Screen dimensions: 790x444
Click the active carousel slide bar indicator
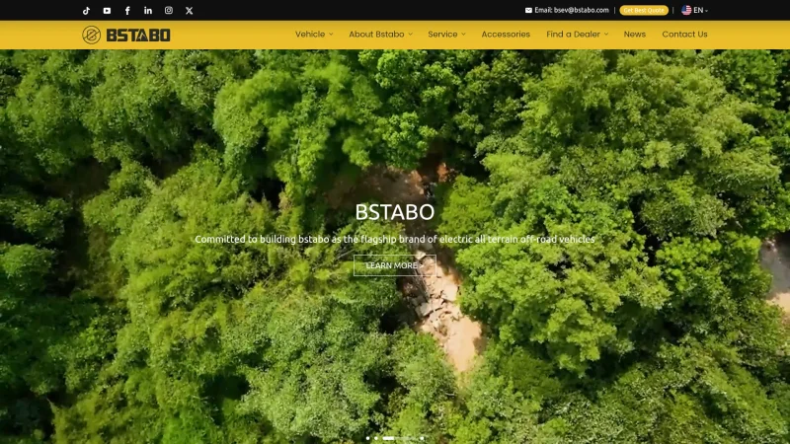(388, 438)
